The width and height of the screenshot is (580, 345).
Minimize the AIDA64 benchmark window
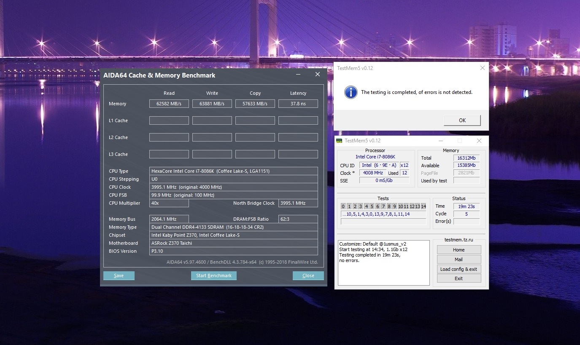point(298,75)
